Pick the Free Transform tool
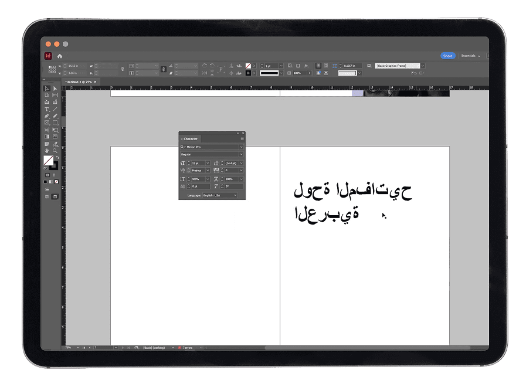The width and height of the screenshot is (526, 387). click(55, 130)
